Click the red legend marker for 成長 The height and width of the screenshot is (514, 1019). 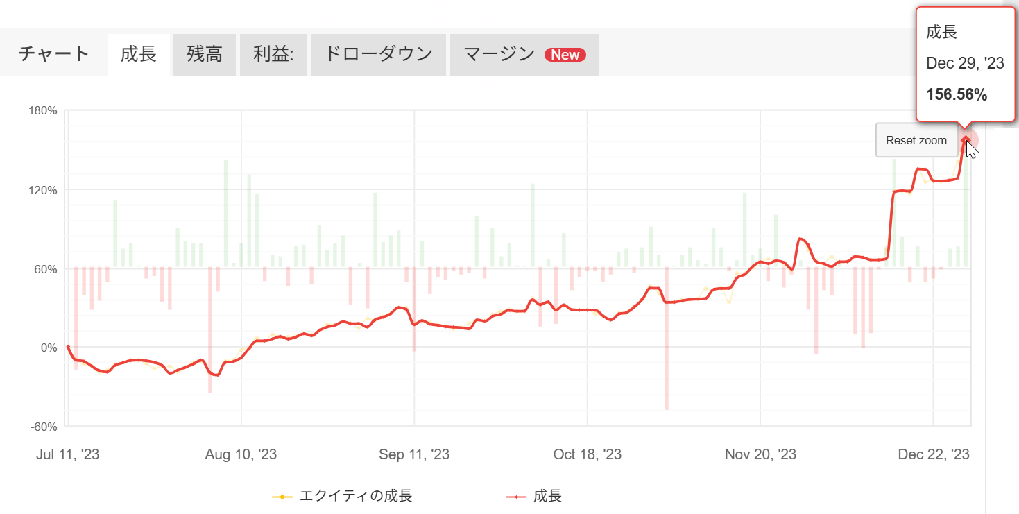(516, 497)
